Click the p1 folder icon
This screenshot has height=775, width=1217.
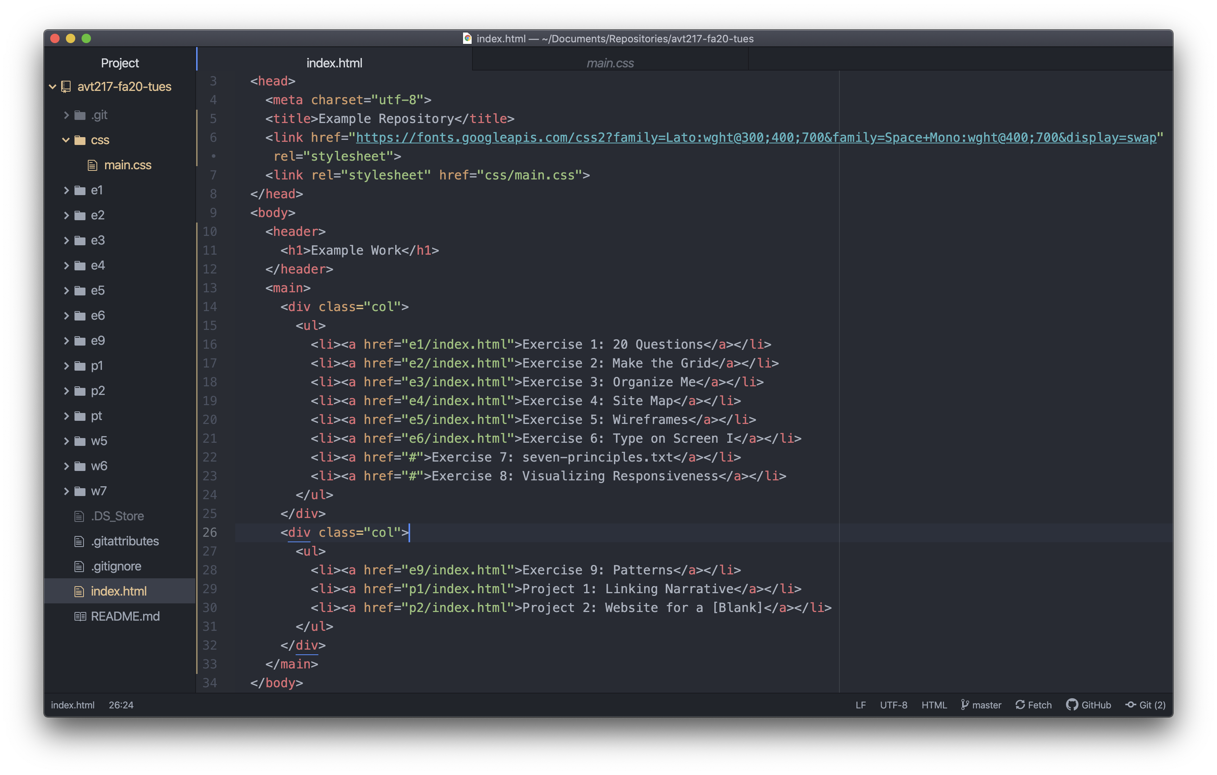click(x=80, y=366)
